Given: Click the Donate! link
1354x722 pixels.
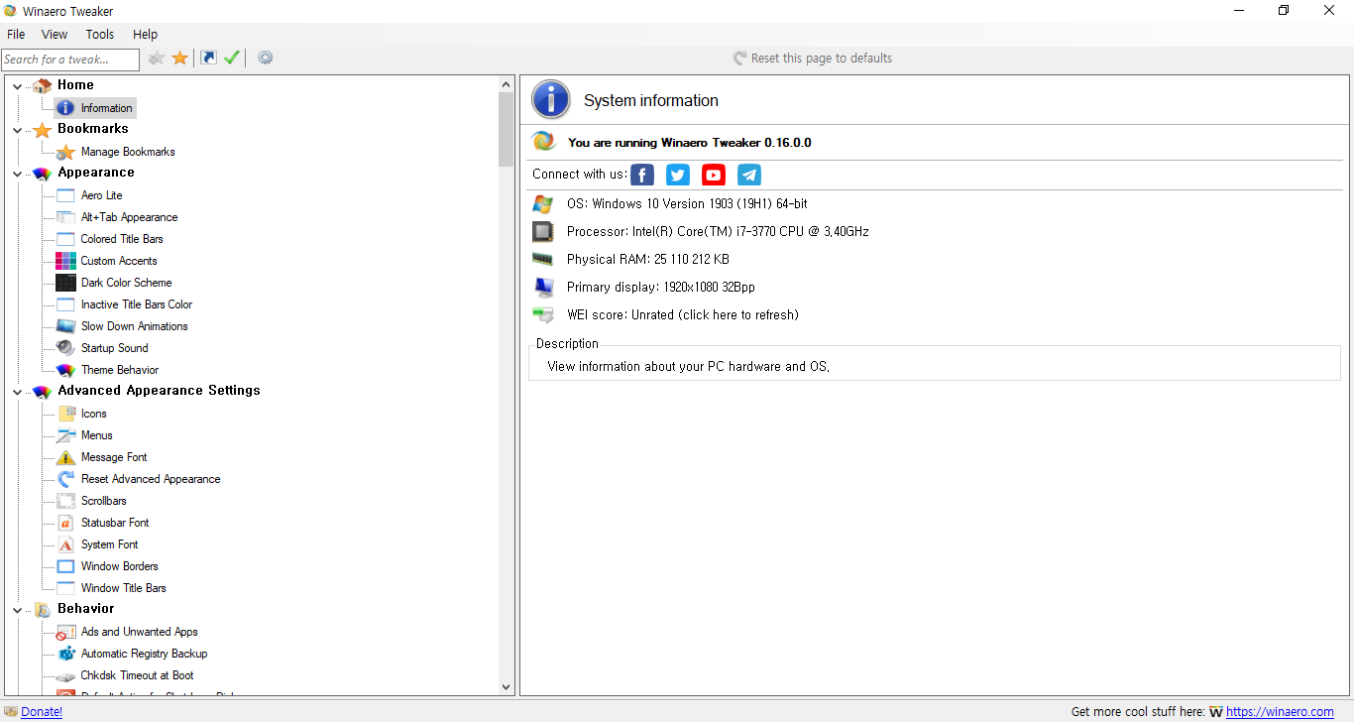Looking at the screenshot, I should (42, 712).
